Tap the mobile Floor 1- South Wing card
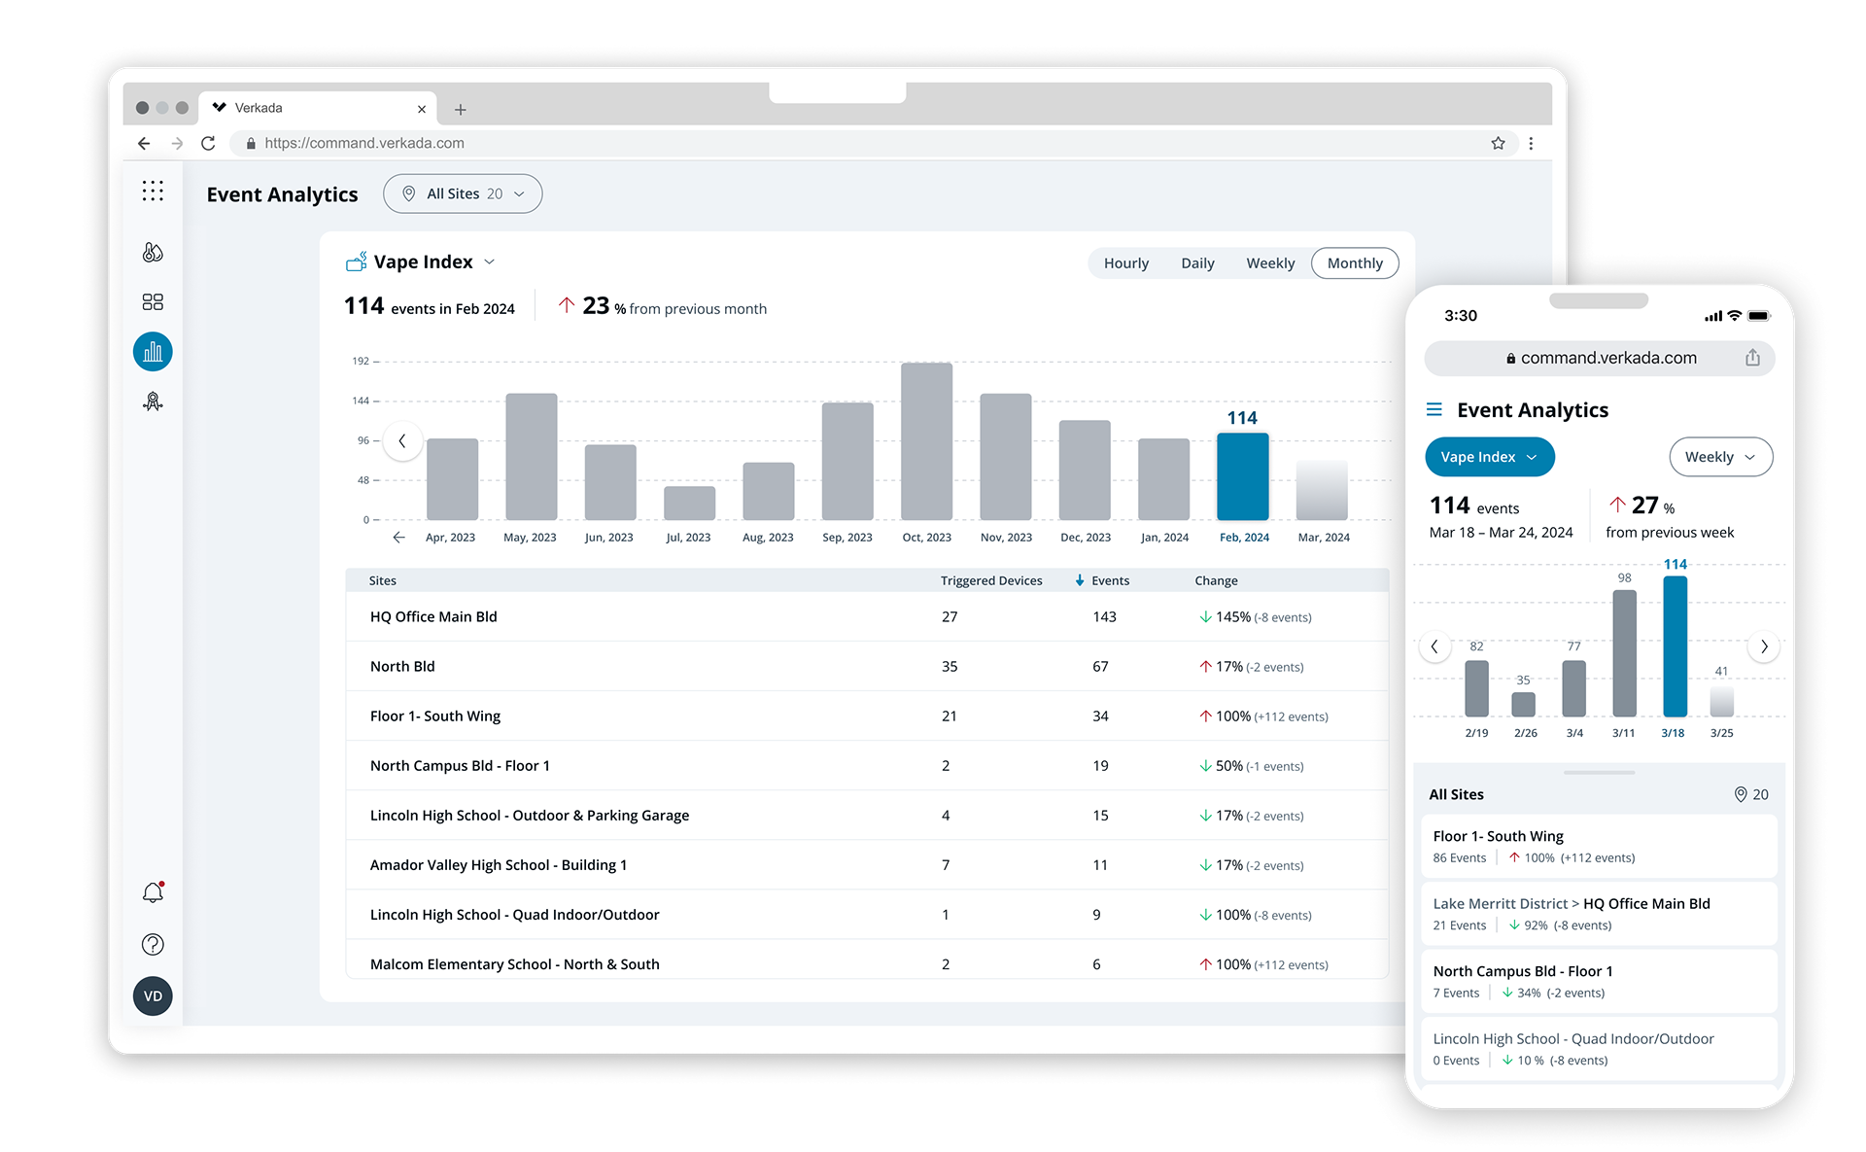Viewport: 1866px width, 1152px height. [x=1600, y=846]
